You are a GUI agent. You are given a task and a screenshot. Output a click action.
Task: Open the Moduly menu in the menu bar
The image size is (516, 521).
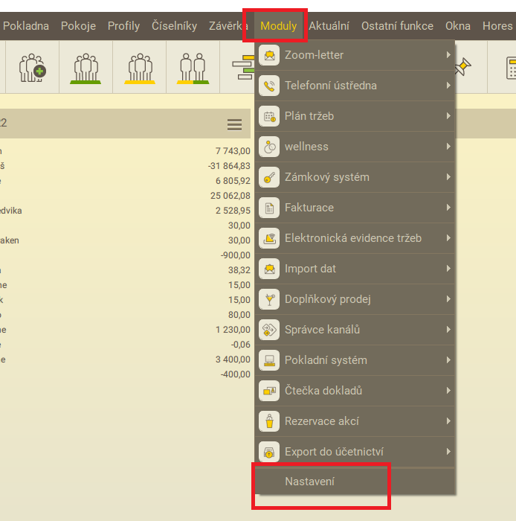278,26
